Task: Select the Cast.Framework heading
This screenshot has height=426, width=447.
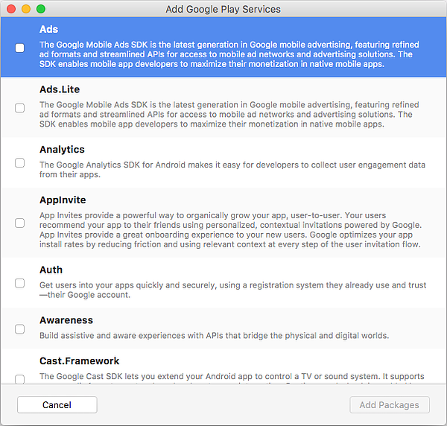Action: click(x=79, y=361)
